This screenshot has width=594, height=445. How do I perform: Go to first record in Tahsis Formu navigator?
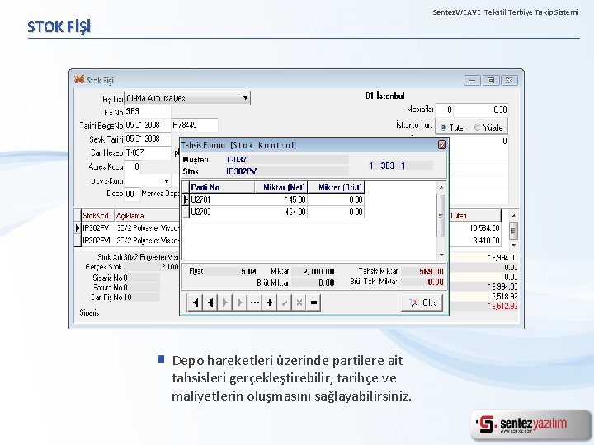[x=195, y=302]
